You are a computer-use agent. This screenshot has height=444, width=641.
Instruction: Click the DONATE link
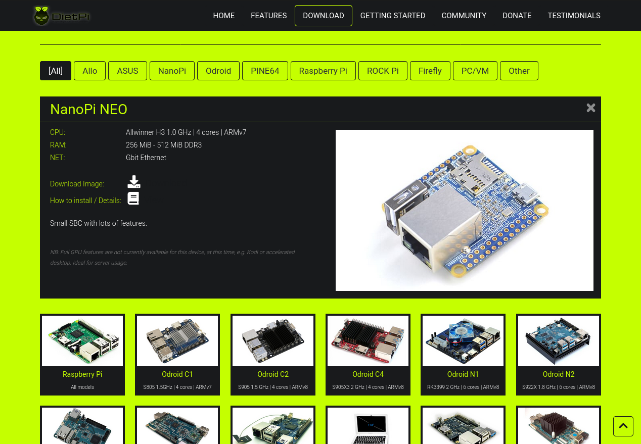[x=517, y=16]
